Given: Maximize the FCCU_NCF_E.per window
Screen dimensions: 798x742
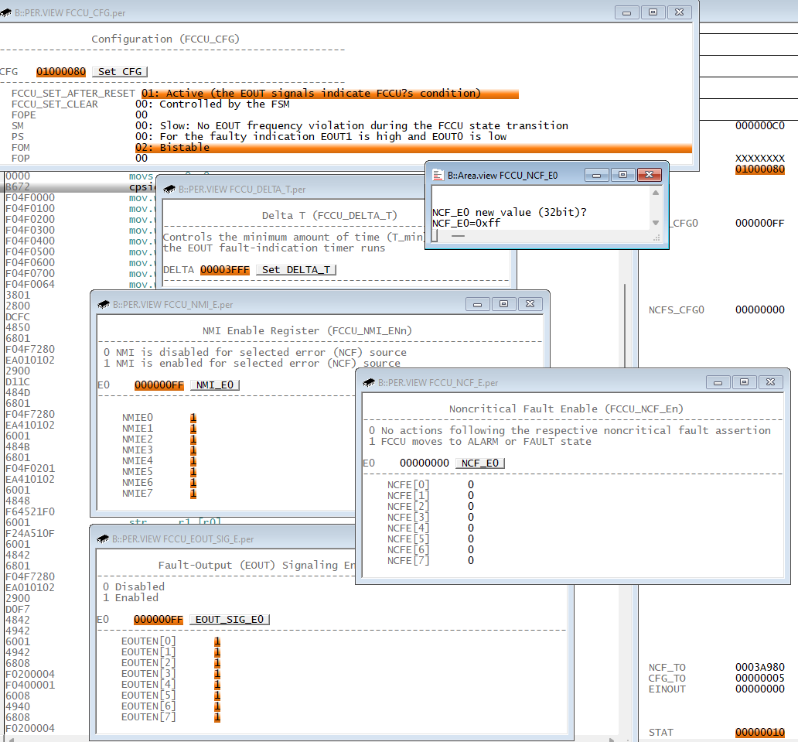Looking at the screenshot, I should coord(744,382).
